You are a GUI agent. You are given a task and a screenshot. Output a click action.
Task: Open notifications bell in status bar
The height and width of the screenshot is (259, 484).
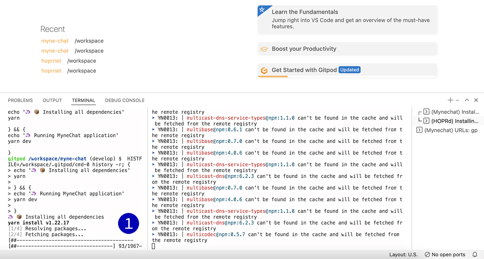[x=475, y=254]
